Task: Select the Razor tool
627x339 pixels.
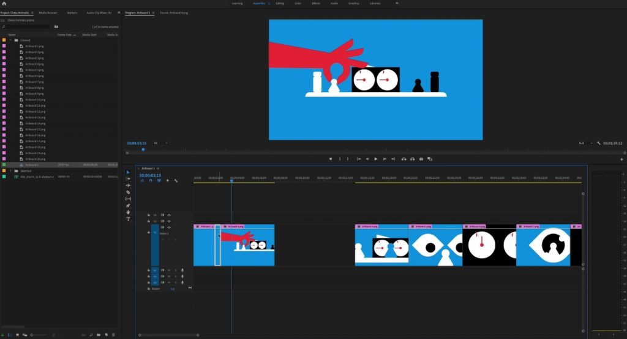Action: pyautogui.click(x=128, y=192)
